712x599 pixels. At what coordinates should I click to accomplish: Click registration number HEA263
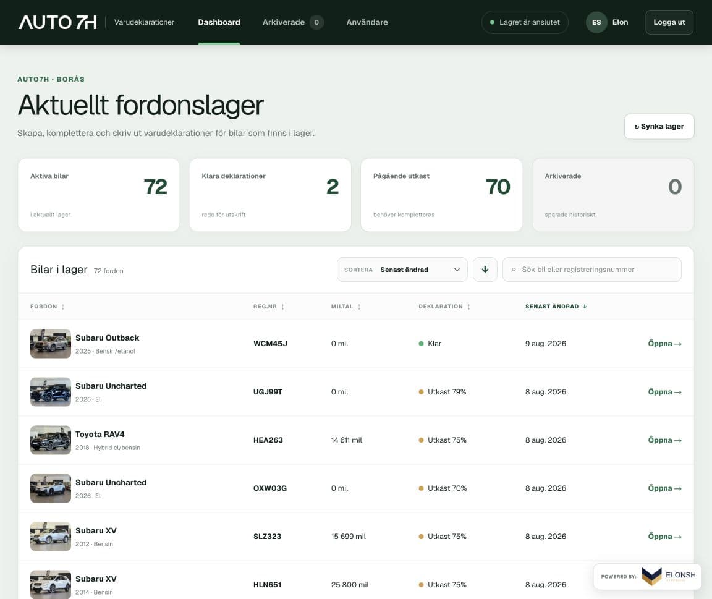[268, 440]
